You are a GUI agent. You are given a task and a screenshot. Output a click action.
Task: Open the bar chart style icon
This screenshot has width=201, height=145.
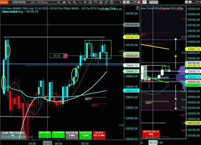tap(64, 2)
